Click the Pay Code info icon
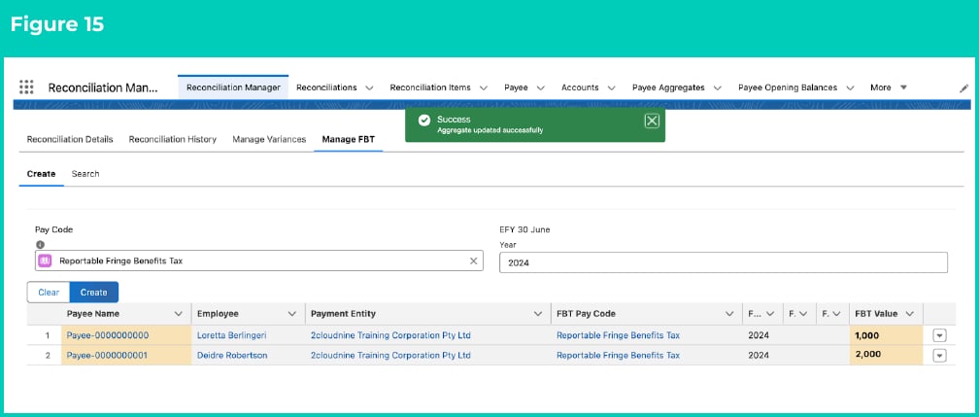Viewport: 979px width, 417px height. click(39, 244)
